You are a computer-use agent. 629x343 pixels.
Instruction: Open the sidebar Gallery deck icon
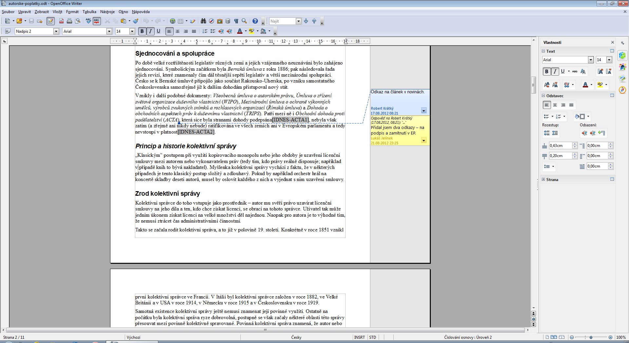pos(622,78)
